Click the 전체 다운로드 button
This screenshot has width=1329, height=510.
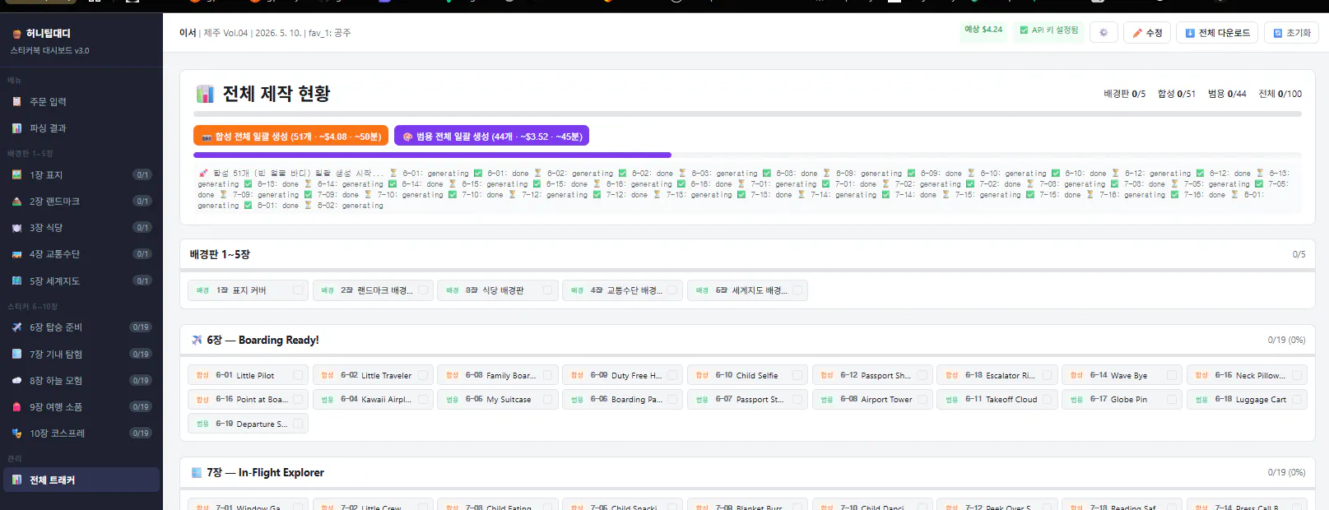click(1217, 33)
